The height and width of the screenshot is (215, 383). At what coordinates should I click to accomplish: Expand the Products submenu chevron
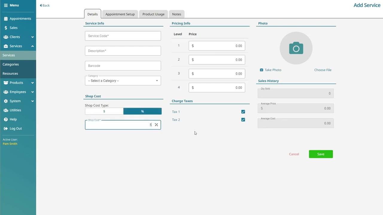(32, 83)
